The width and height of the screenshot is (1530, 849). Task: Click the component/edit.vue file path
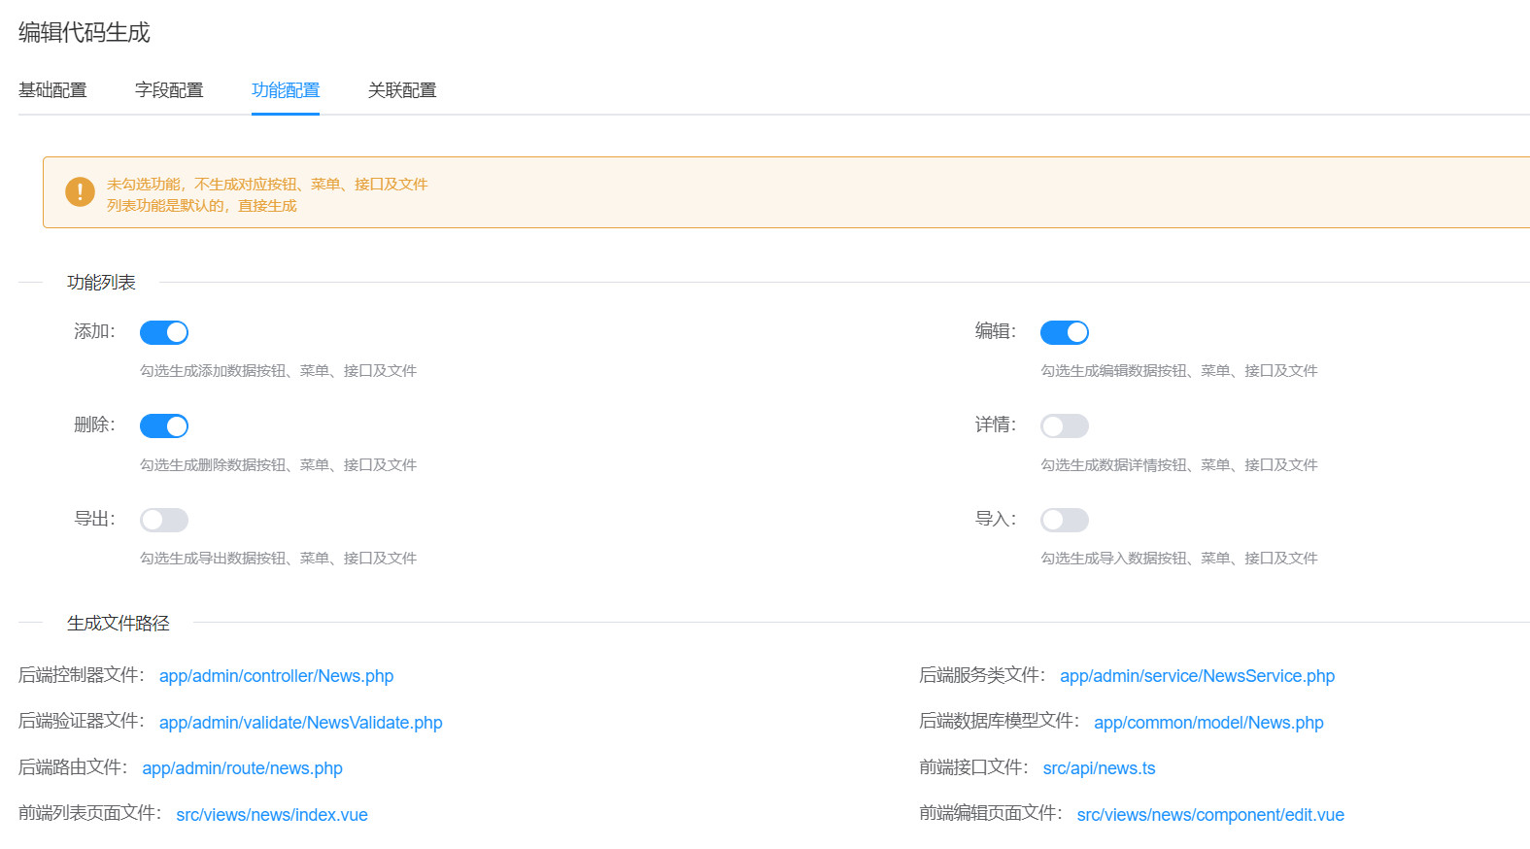pyautogui.click(x=1210, y=815)
